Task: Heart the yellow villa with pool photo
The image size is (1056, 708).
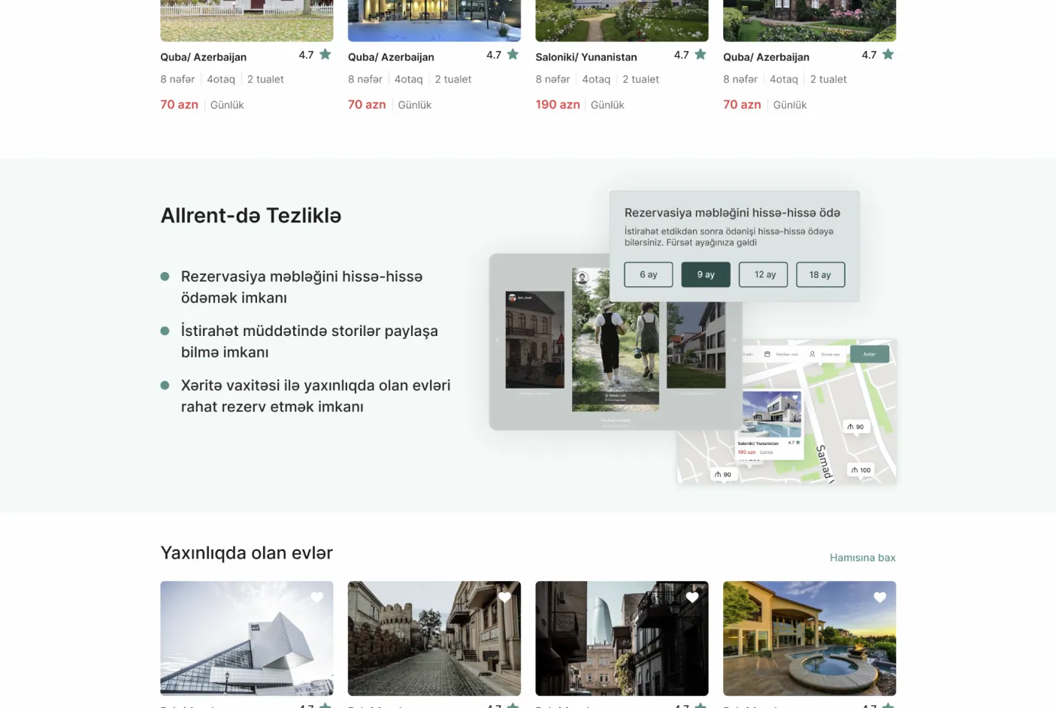Action: [x=880, y=598]
